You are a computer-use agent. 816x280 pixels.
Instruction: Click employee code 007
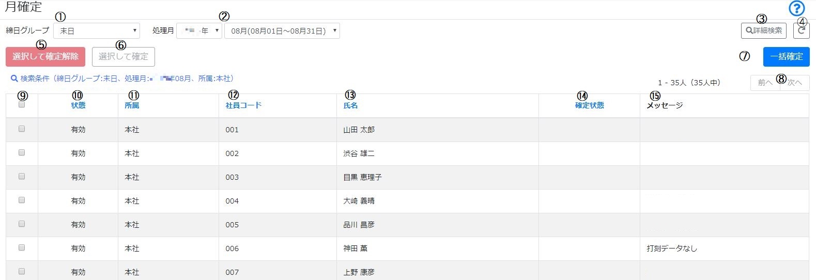tap(232, 272)
